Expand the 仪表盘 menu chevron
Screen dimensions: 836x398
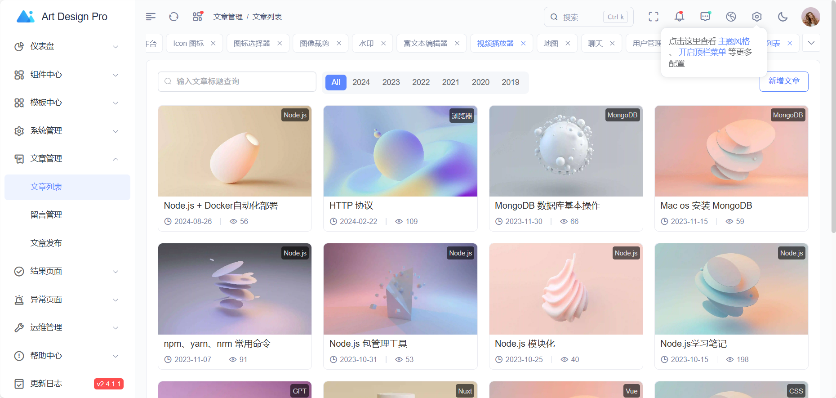pyautogui.click(x=116, y=46)
